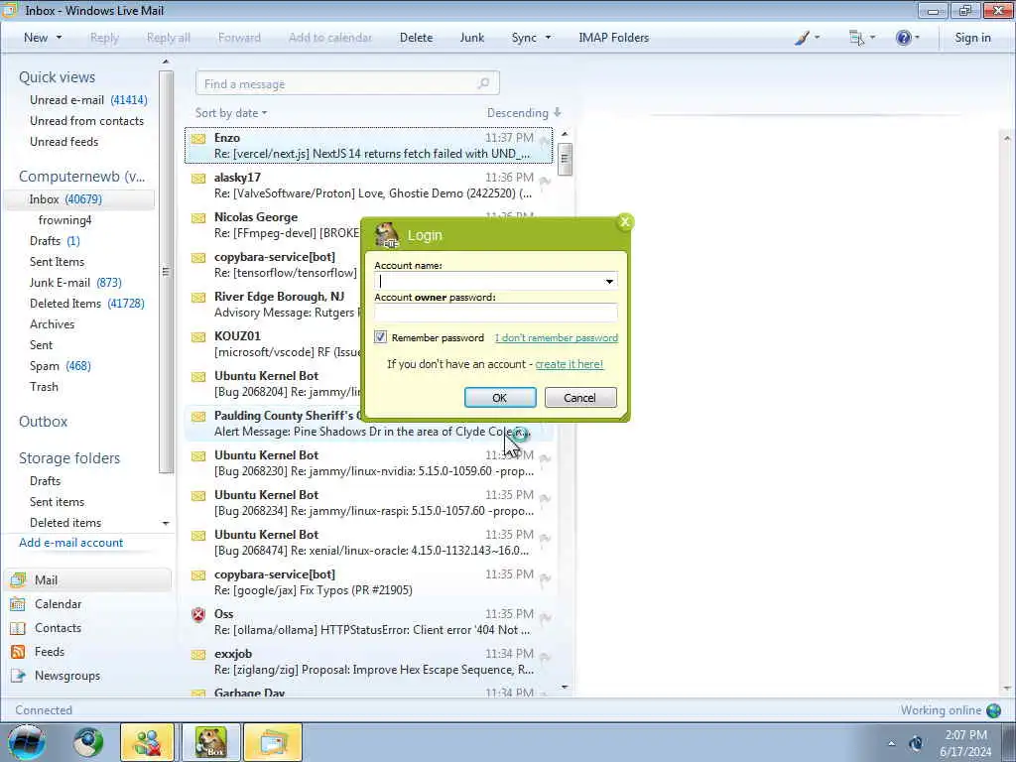Click OK in the Login dialog
Screen dimensions: 1016x762
pyautogui.click(x=500, y=397)
